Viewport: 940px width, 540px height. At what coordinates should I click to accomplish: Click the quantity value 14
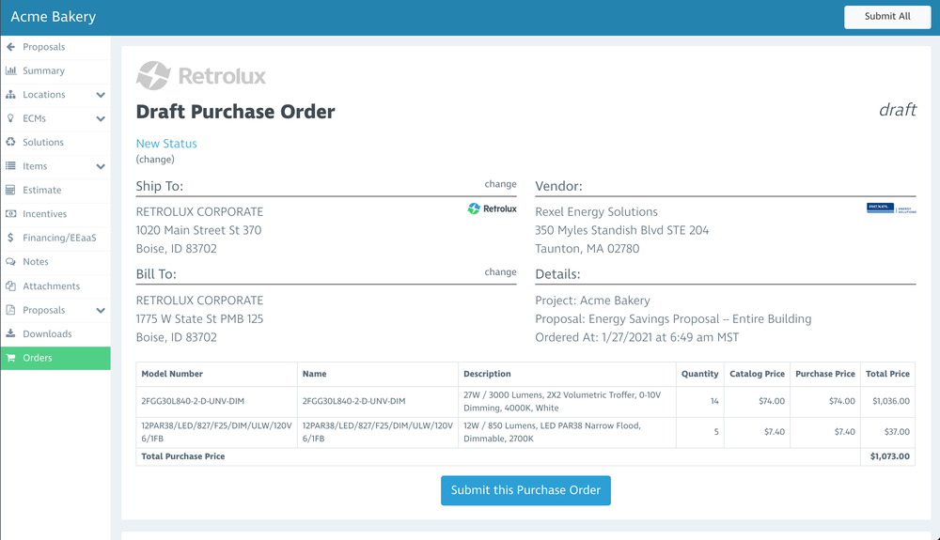point(714,401)
